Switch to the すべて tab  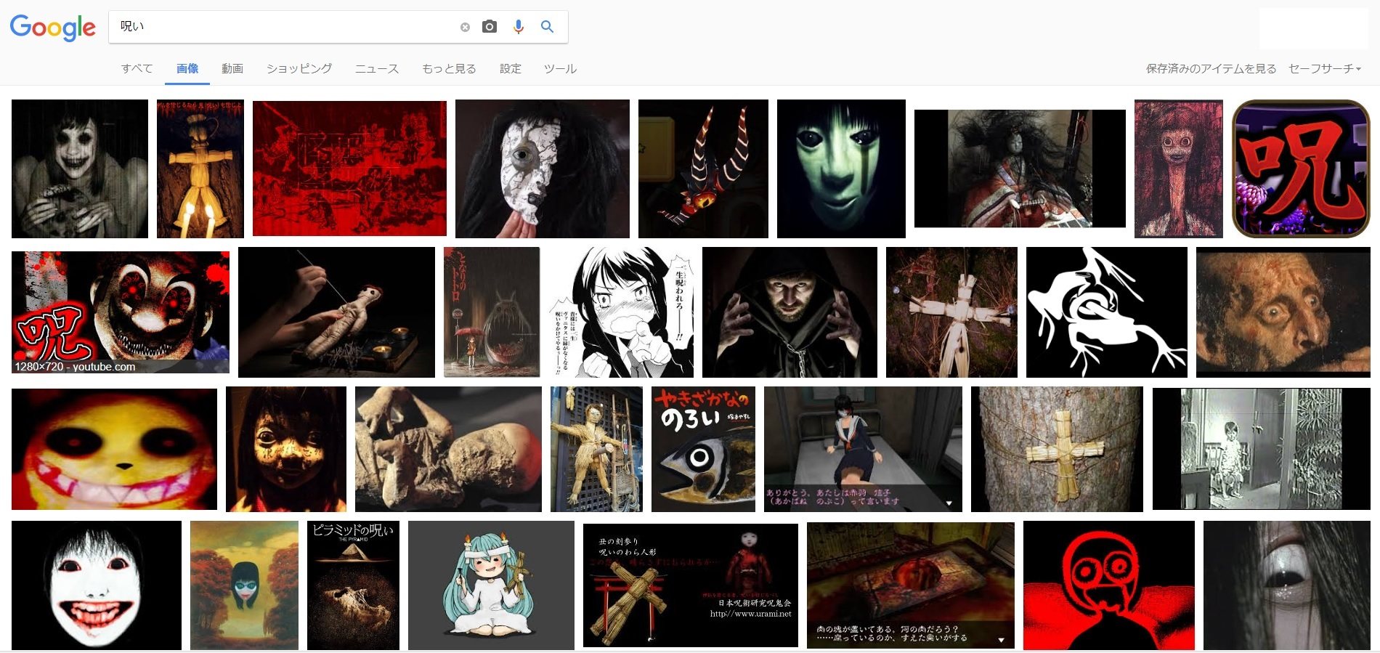coord(137,68)
